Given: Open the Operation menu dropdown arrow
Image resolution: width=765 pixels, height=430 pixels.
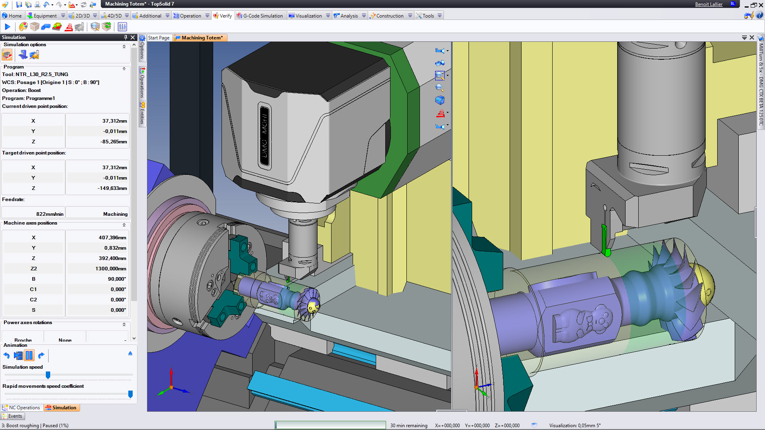Looking at the screenshot, I should point(207,16).
